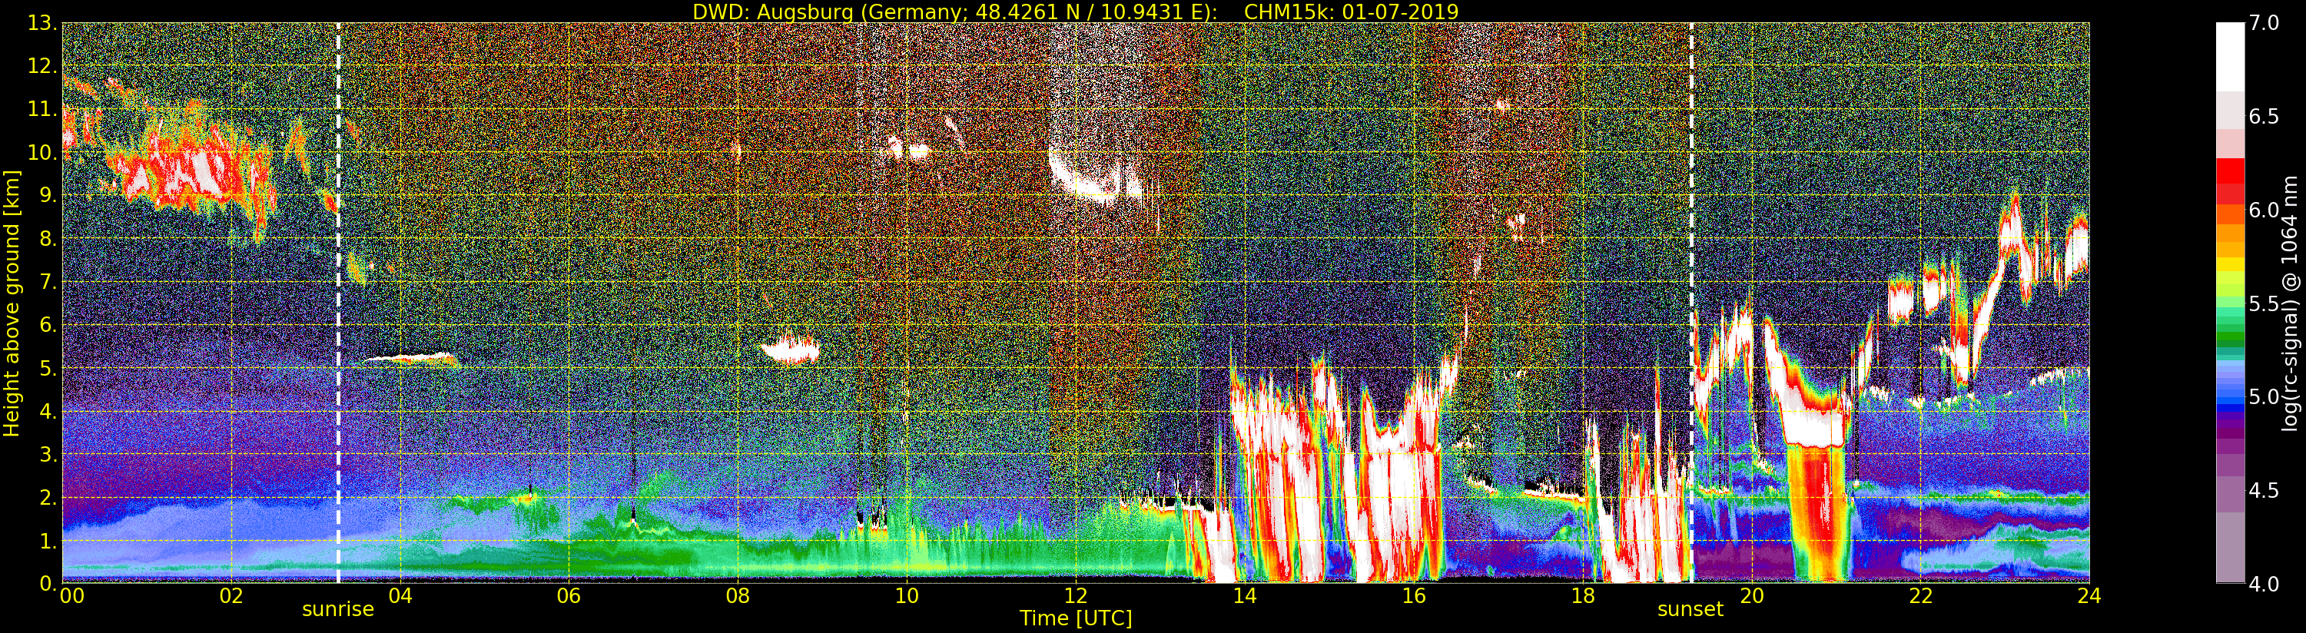This screenshot has height=633, width=2306.
Task: Click the y-axis tick label '7.'
Action: (x=48, y=282)
